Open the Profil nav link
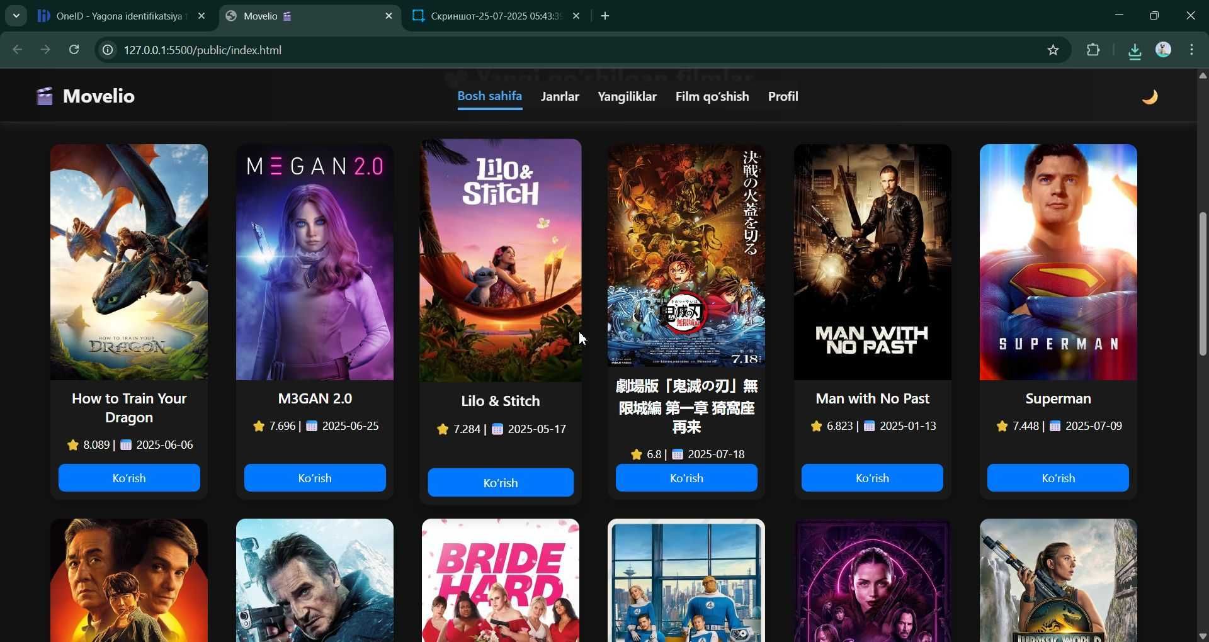This screenshot has width=1209, height=642. click(x=783, y=96)
